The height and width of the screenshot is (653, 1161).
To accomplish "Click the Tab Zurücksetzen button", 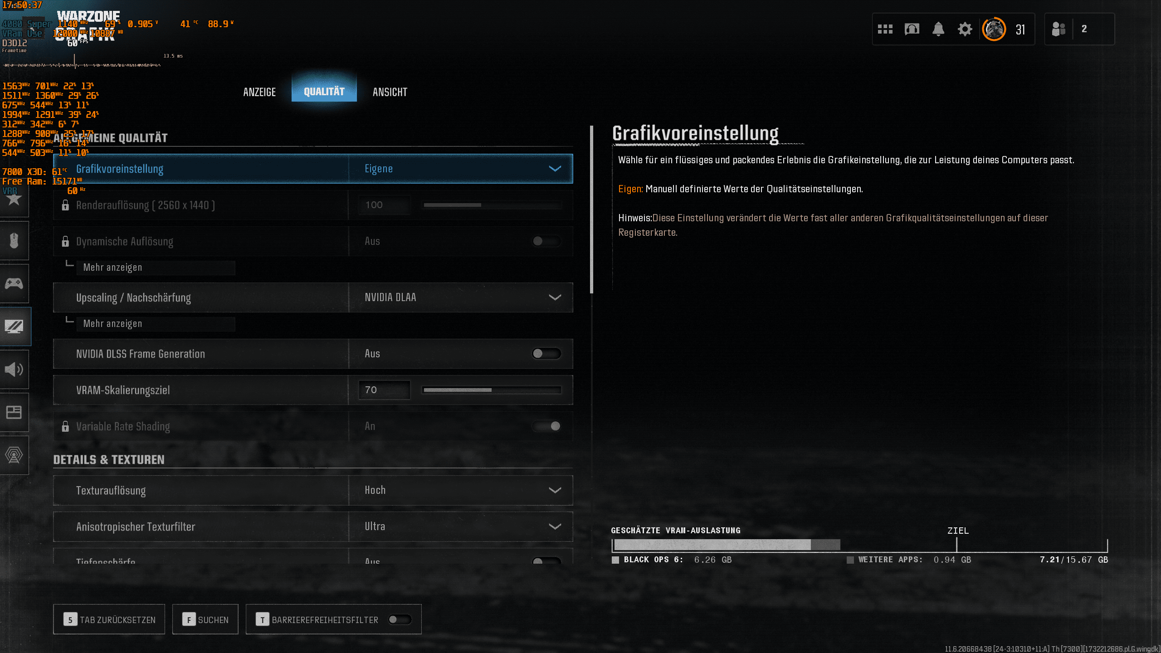I will pyautogui.click(x=109, y=619).
